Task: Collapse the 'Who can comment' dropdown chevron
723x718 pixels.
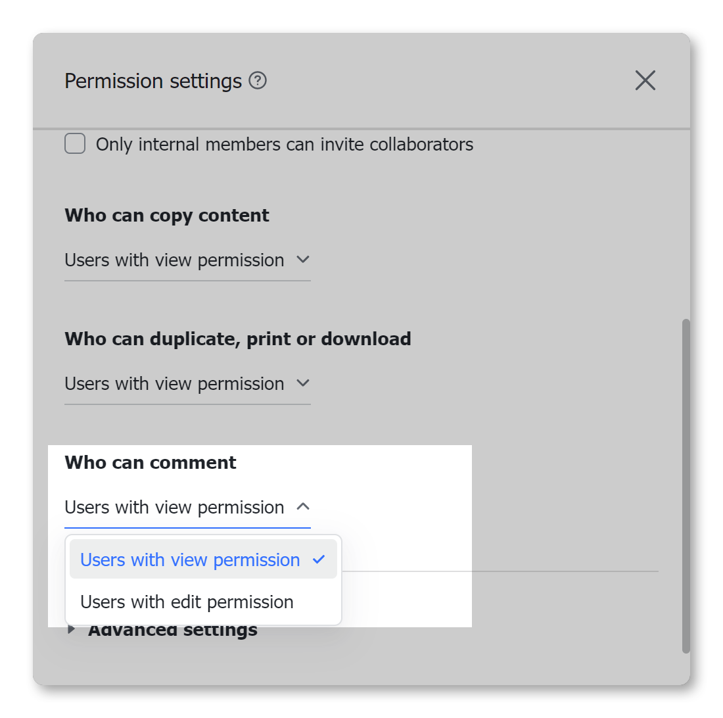Action: (303, 507)
